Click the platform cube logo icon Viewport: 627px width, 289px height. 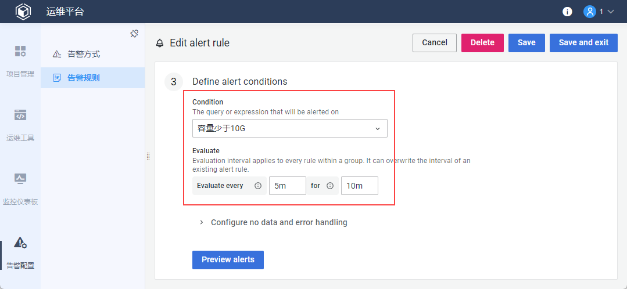tap(23, 12)
